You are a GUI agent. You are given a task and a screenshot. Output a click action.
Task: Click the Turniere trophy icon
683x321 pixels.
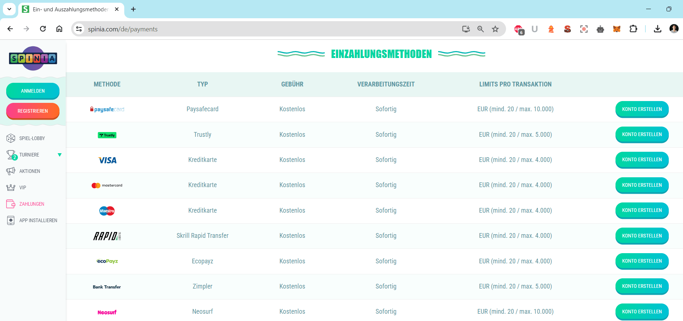(x=11, y=155)
